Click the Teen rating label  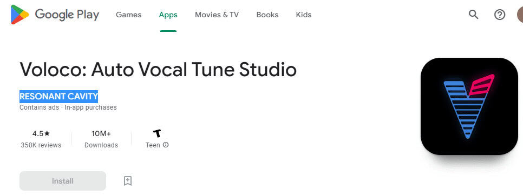coord(153,145)
